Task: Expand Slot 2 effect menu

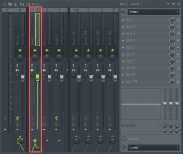Action: pos(123,27)
